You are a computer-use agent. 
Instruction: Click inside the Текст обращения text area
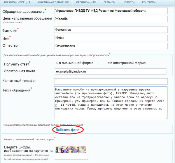111,102
